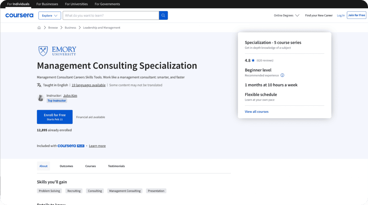Expand the Online Degrees dropdown
The width and height of the screenshot is (368, 205).
(x=286, y=15)
